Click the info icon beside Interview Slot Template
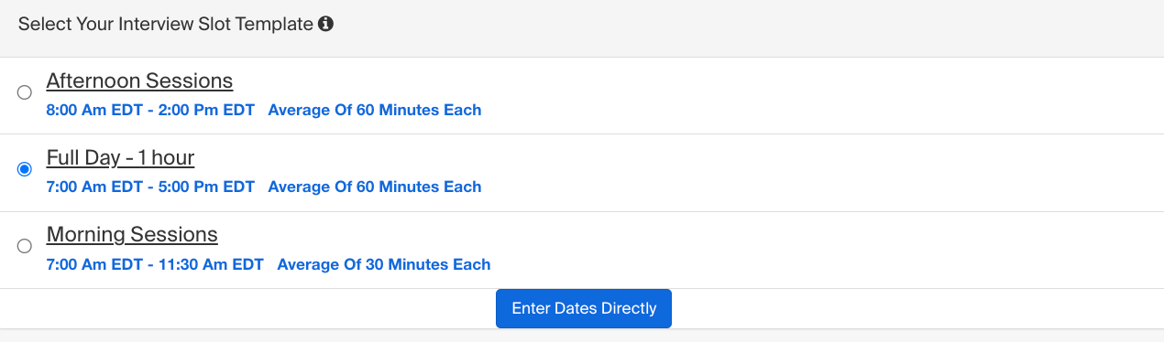Viewport: 1164px width, 342px height. point(325,25)
